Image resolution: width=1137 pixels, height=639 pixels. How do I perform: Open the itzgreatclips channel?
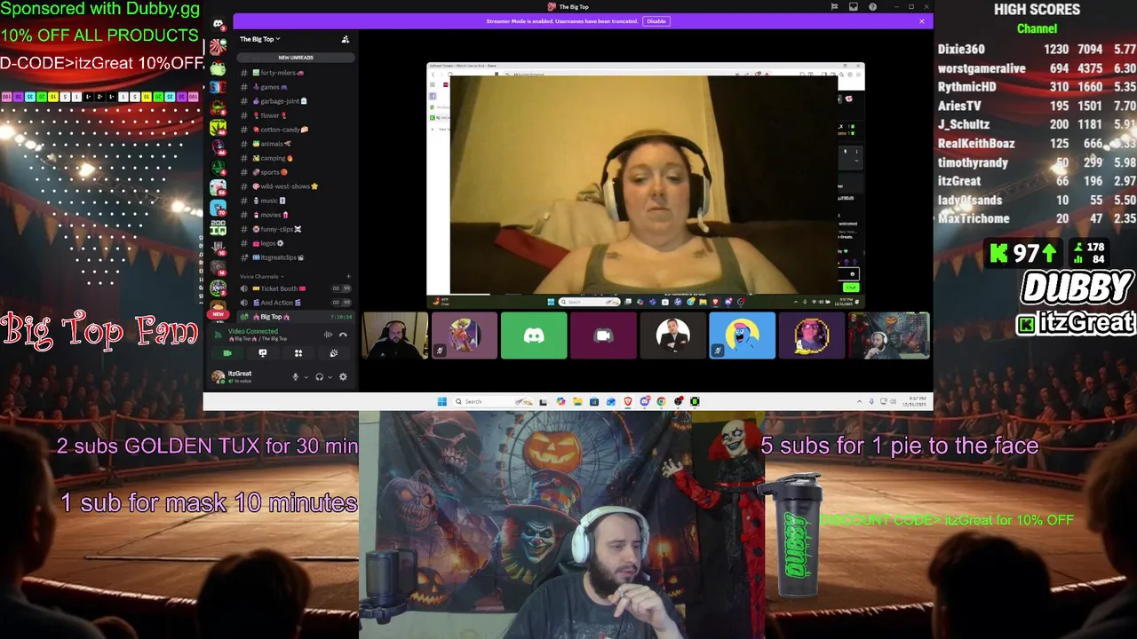point(296,257)
